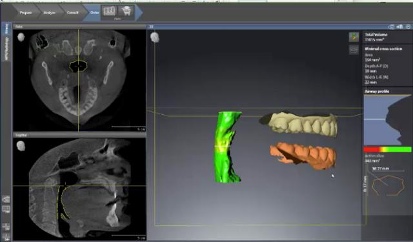Screen dimensions: 413x242
Task: Click the Sagittal view title bar
Action: pyautogui.click(x=79, y=135)
